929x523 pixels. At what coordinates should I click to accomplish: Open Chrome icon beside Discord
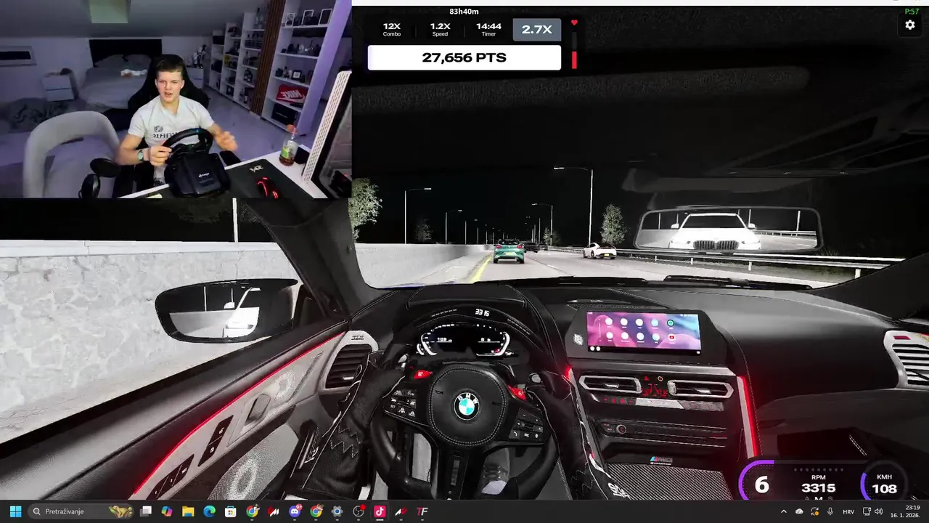(316, 511)
